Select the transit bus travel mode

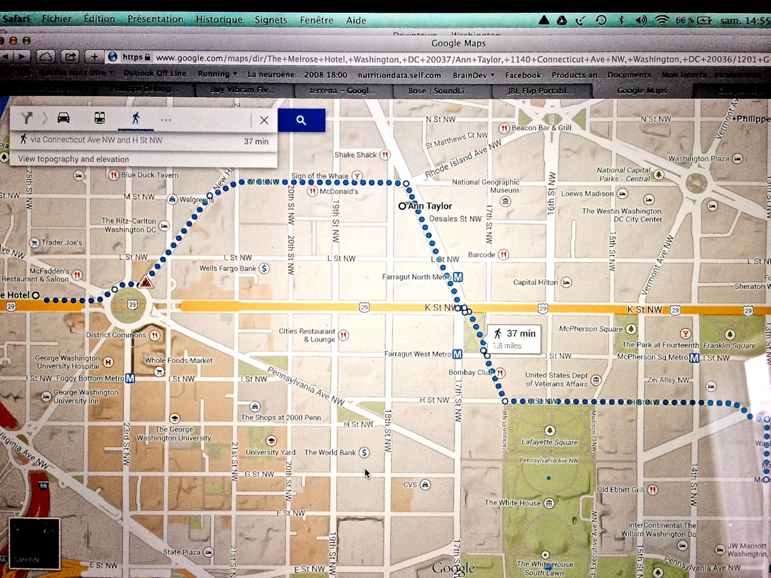(99, 118)
